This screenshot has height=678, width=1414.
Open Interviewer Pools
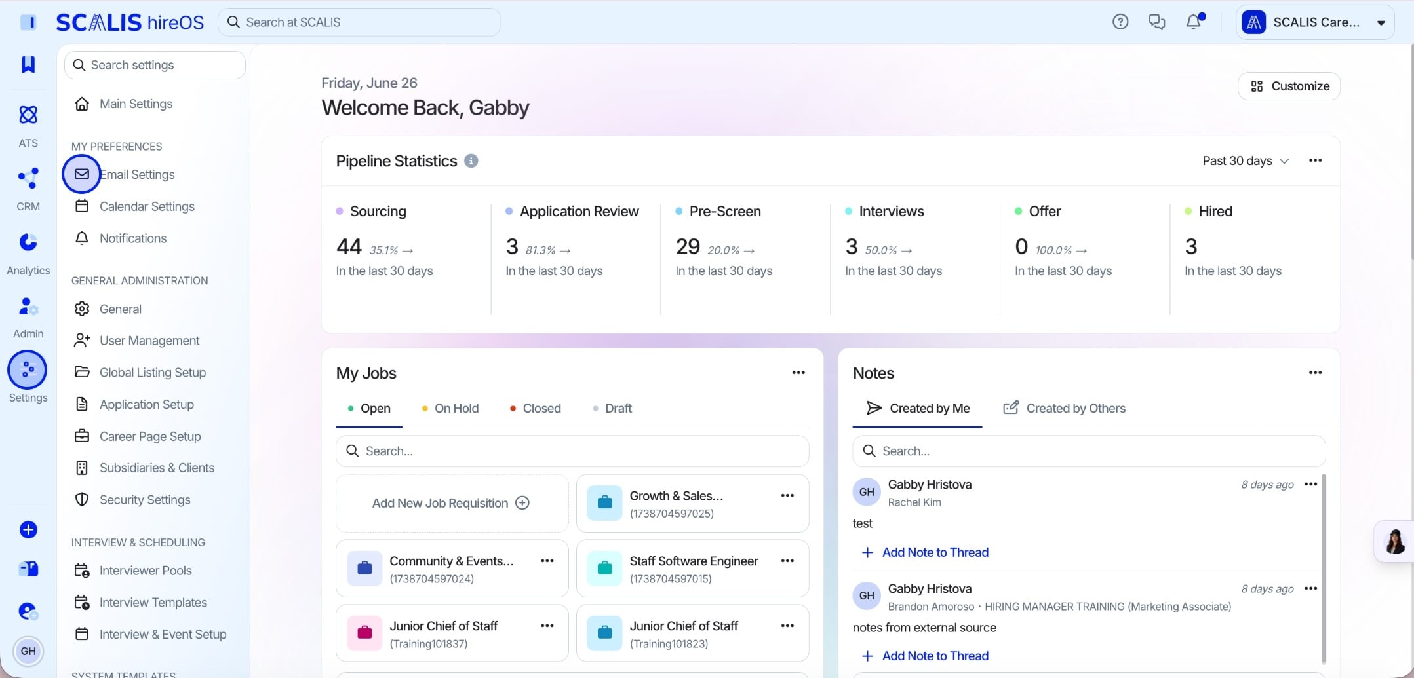coord(134,571)
